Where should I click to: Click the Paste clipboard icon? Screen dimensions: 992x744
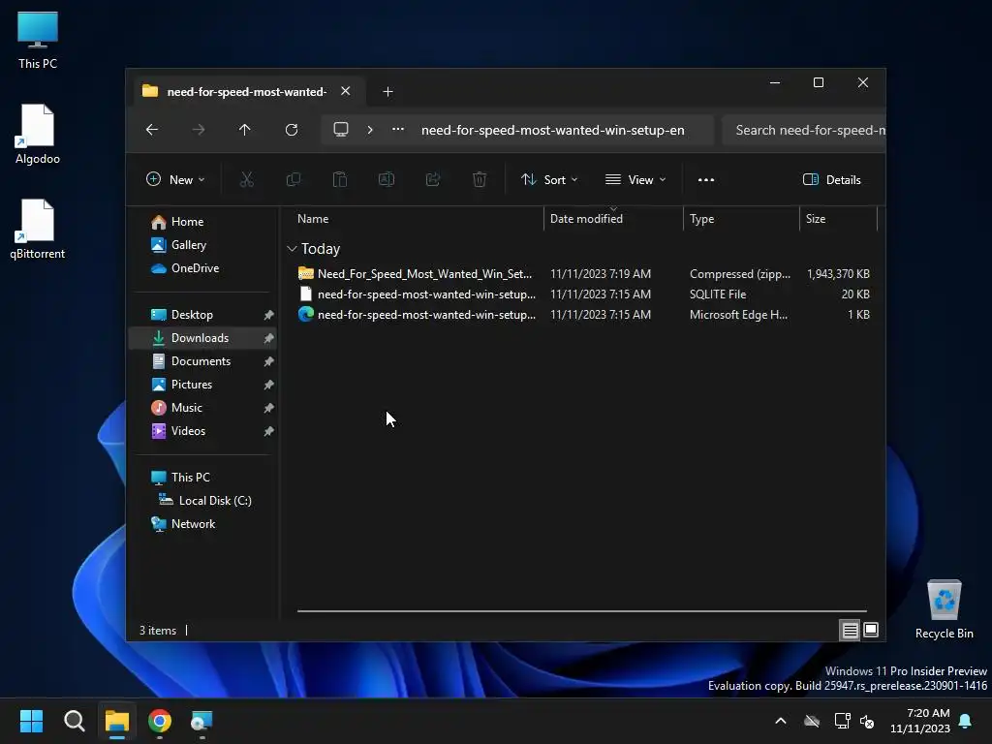[340, 179]
